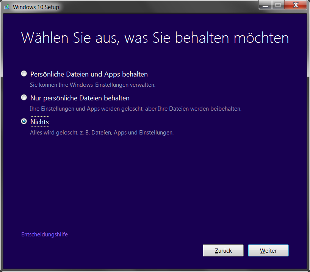Open the Entscheidungshilfe link
Image resolution: width=310 pixels, height=272 pixels.
click(44, 234)
